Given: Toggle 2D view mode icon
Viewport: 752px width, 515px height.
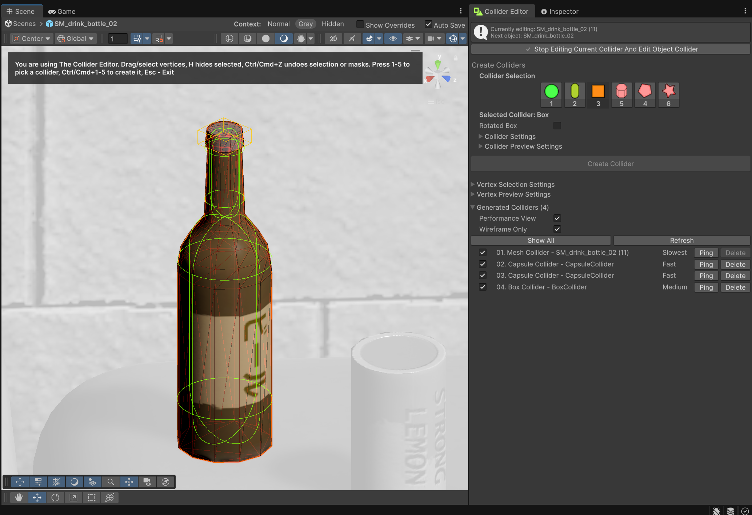Looking at the screenshot, I should click(333, 39).
